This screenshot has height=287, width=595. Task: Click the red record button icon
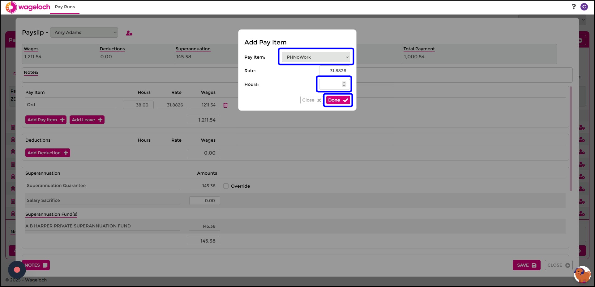tap(17, 270)
